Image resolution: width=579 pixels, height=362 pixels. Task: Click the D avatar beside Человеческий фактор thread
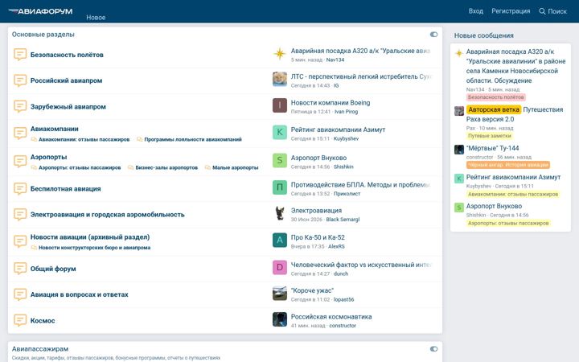[280, 268]
